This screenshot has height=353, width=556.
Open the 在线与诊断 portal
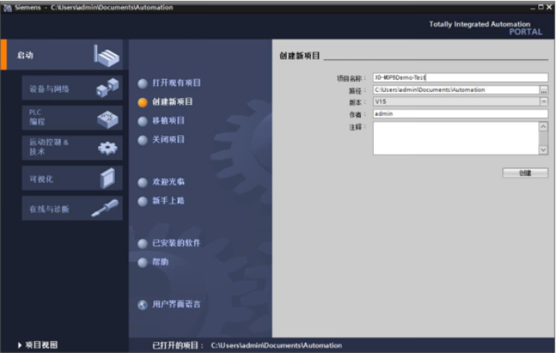(72, 208)
